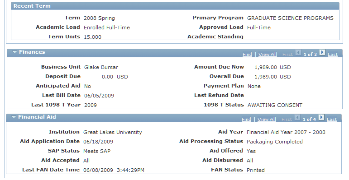Click the '1 of 2' row counter

click(310, 55)
